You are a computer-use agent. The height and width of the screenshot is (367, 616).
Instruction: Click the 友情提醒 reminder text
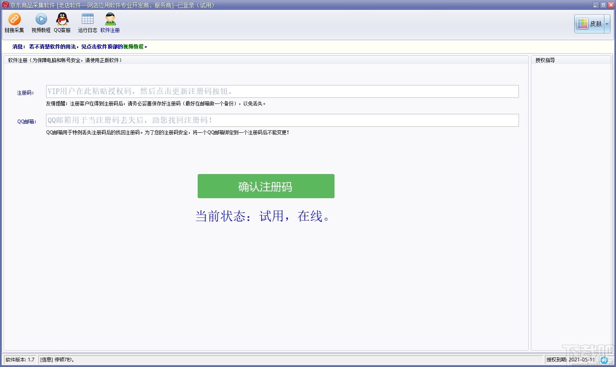[x=156, y=103]
